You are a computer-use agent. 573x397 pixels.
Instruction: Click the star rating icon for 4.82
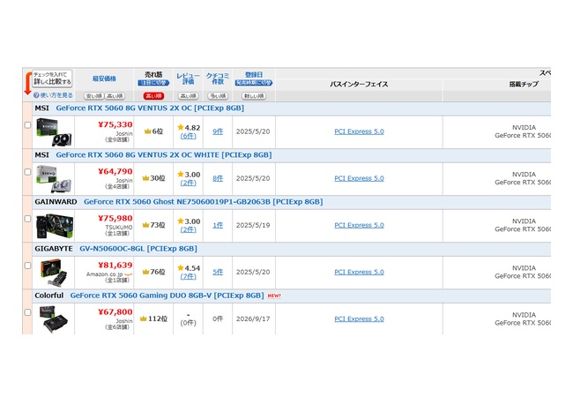coord(181,127)
